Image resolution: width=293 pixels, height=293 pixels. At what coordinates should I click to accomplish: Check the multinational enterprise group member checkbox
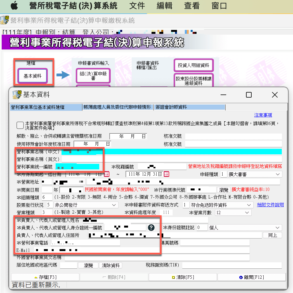[20, 125]
